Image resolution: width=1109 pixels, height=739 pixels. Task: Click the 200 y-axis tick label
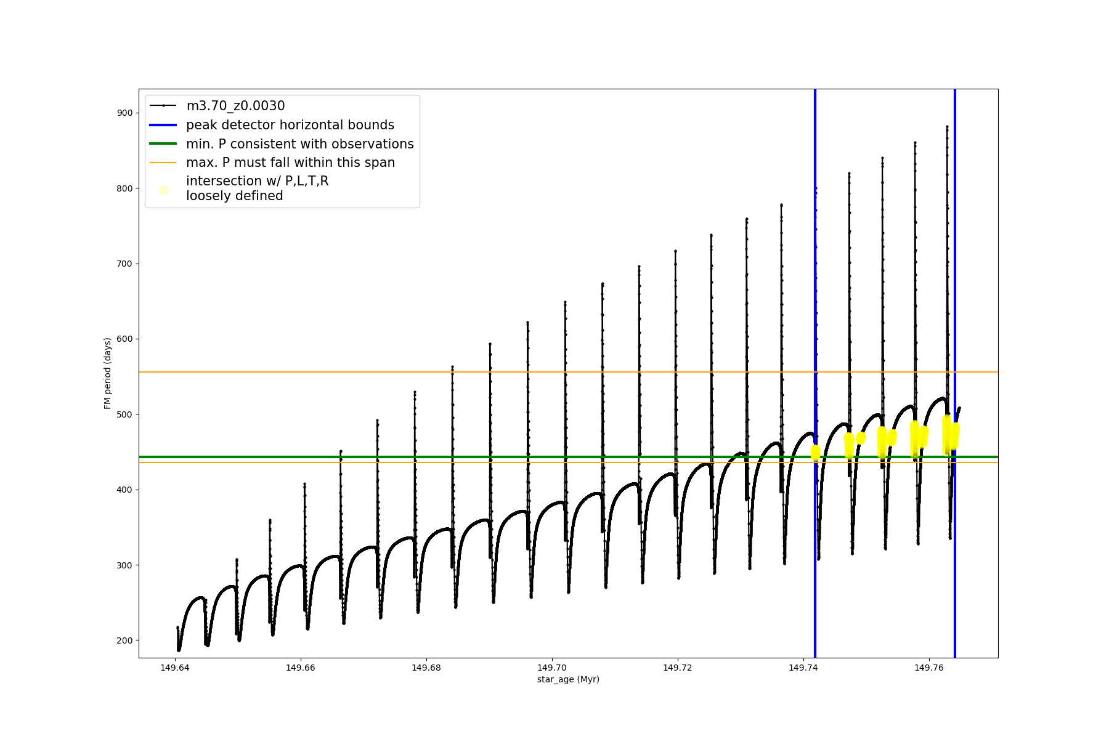click(125, 640)
